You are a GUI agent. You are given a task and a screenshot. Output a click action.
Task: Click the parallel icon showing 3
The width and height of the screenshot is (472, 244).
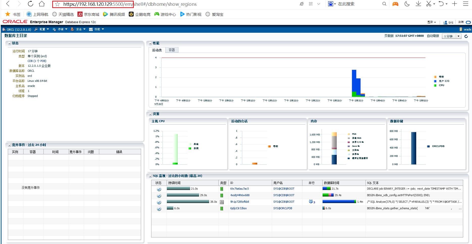coord(312,202)
